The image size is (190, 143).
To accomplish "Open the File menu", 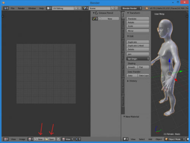I will 12,8.
